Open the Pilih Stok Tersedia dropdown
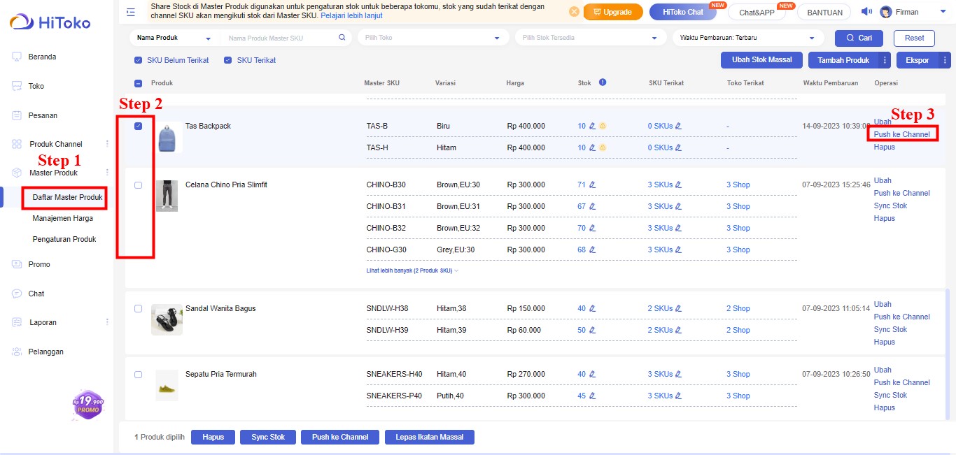Viewport: 956px width, 455px height. point(591,38)
